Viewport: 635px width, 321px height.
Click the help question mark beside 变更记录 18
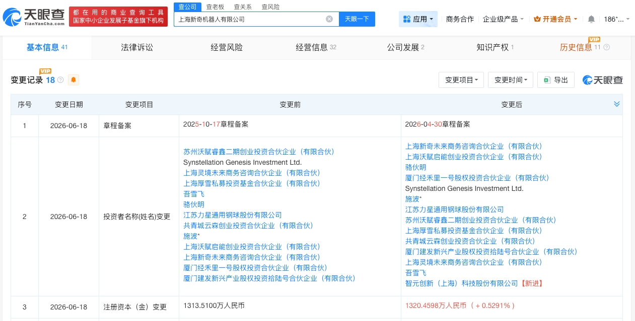click(60, 80)
